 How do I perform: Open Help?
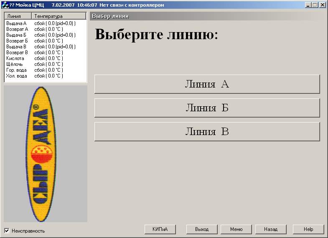(308, 229)
